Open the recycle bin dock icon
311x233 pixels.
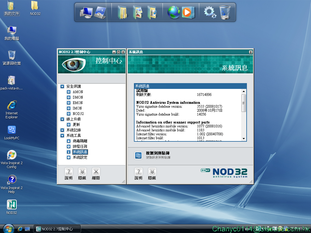click(x=225, y=12)
